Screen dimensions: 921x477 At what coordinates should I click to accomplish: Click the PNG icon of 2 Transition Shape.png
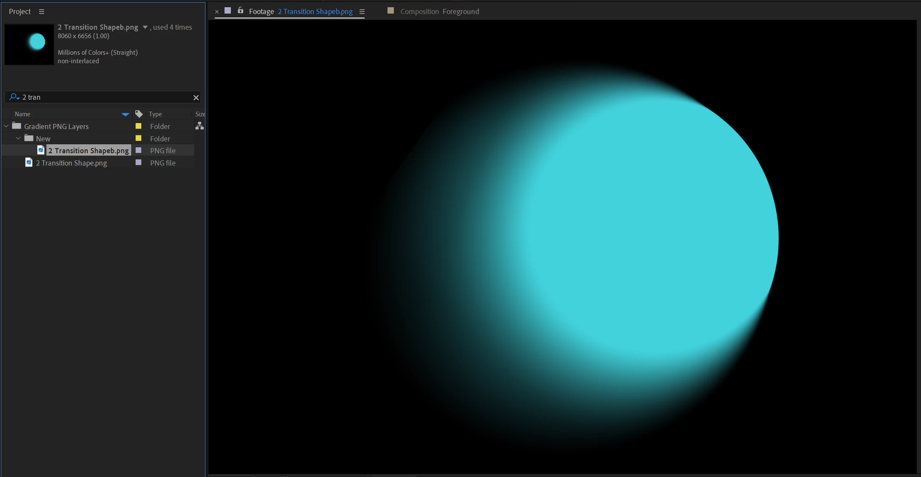click(x=29, y=163)
